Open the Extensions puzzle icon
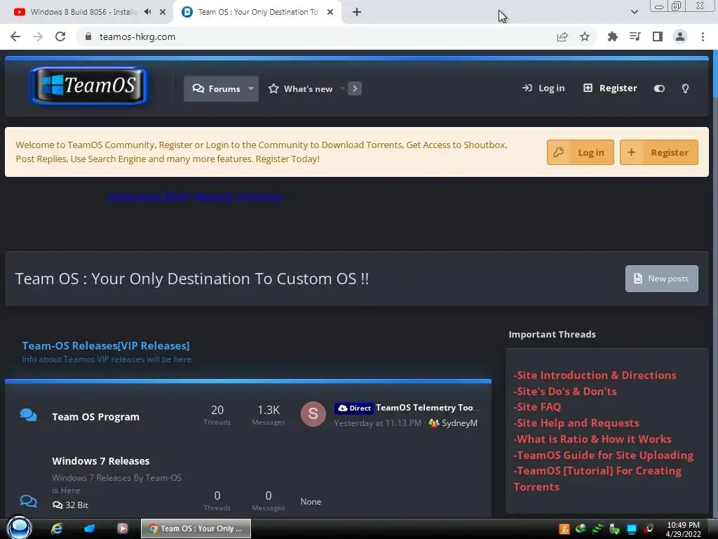The image size is (718, 539). click(x=612, y=36)
